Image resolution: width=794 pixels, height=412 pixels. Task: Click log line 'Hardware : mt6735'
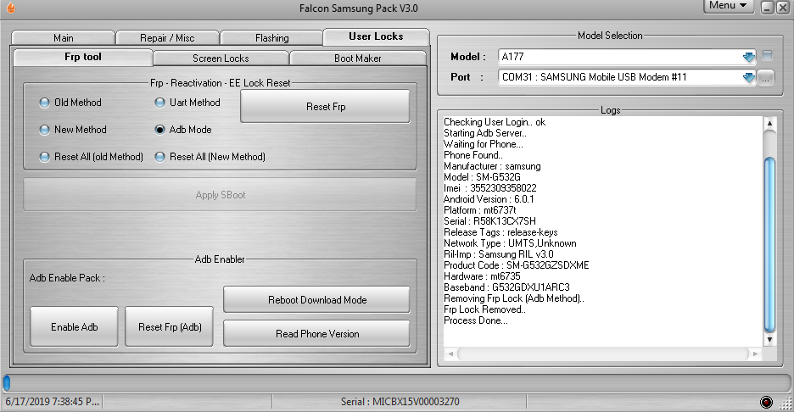pyautogui.click(x=482, y=276)
